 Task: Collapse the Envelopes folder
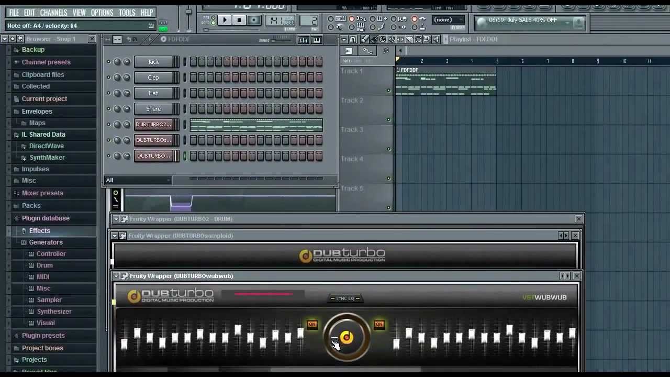[37, 112]
